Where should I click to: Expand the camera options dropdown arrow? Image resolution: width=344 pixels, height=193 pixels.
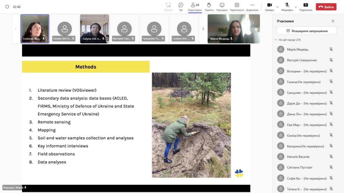[278, 7]
